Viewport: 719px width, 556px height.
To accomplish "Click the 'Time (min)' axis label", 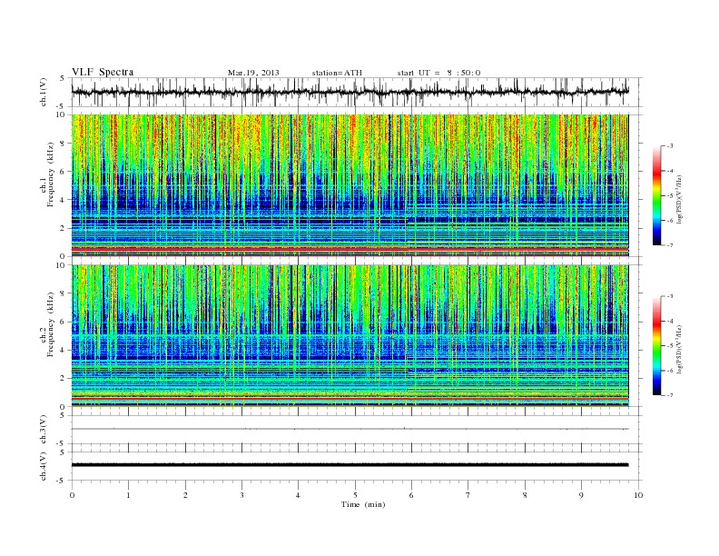I will (x=363, y=504).
